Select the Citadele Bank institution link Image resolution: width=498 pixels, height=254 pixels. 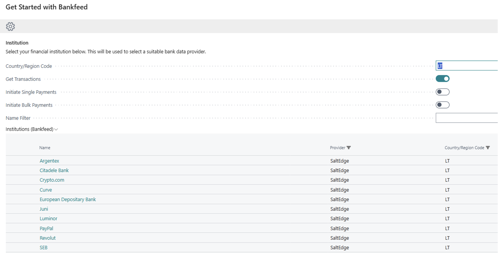pos(54,171)
